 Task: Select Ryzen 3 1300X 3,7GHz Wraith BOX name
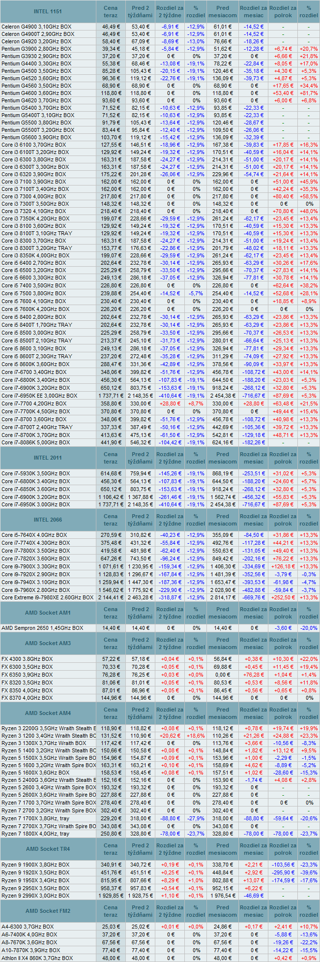[x=44, y=743]
